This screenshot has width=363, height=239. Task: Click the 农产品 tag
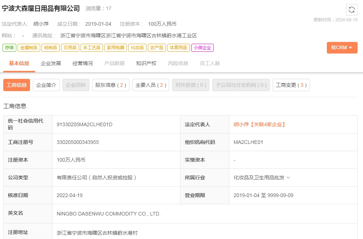point(157,48)
